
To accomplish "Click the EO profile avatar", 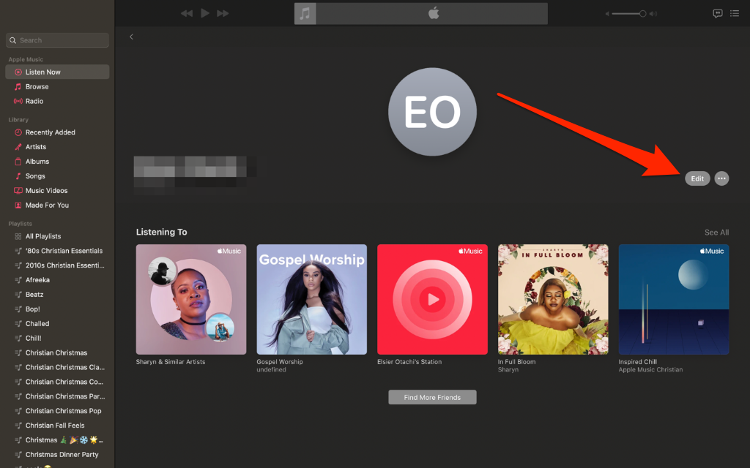I will [432, 112].
